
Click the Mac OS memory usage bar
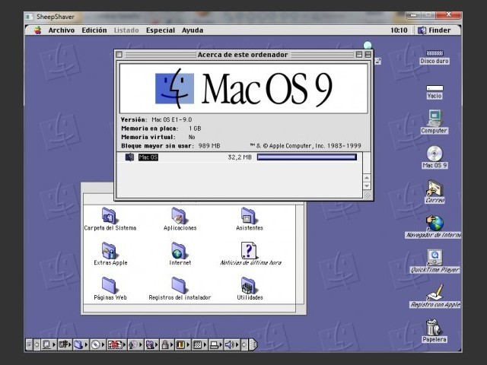pyautogui.click(x=307, y=157)
